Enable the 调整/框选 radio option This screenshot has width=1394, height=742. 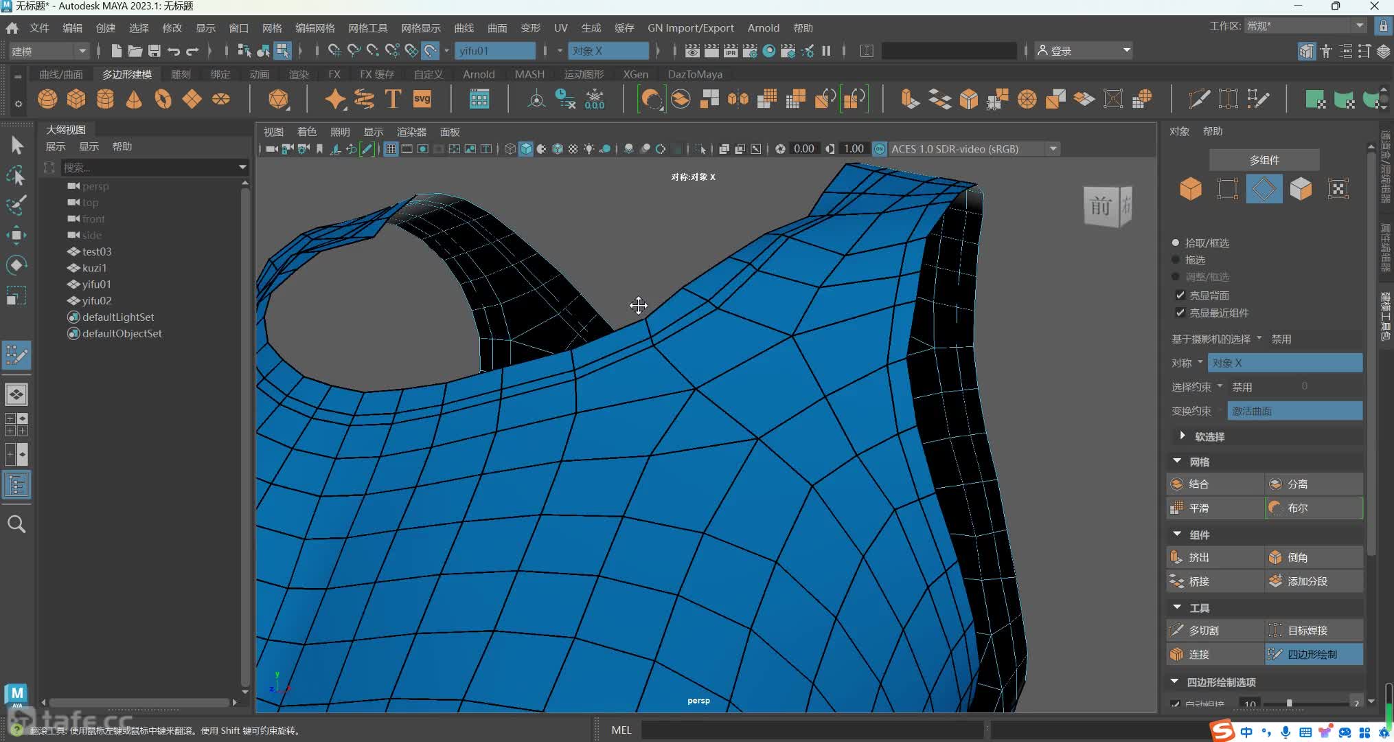(x=1176, y=277)
